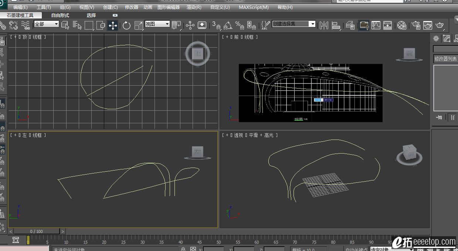The height and width of the screenshot is (251, 458).
Task: Click the Bind to Space Warp icon
Action: [25, 25]
